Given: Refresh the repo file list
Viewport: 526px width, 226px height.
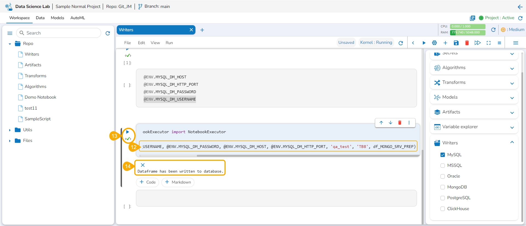Looking at the screenshot, I should [108, 33].
